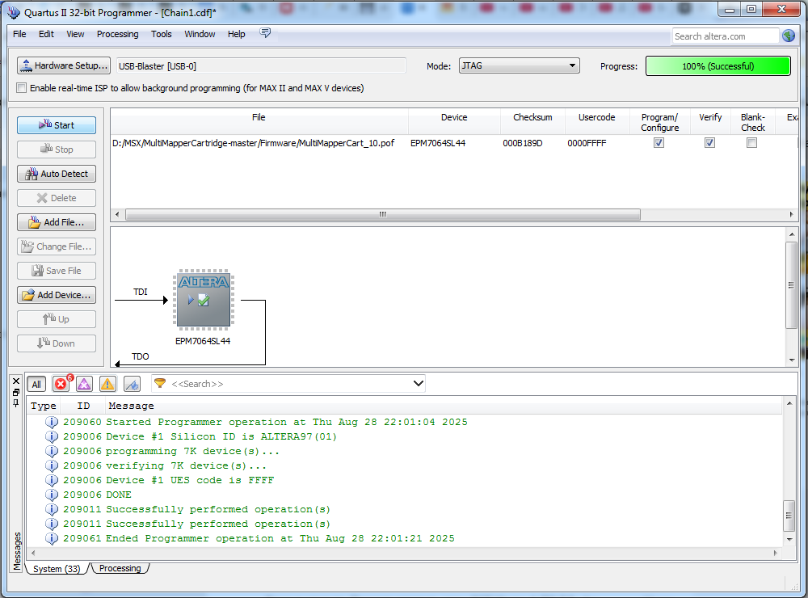Toggle warning messages filter icon

pyautogui.click(x=107, y=384)
